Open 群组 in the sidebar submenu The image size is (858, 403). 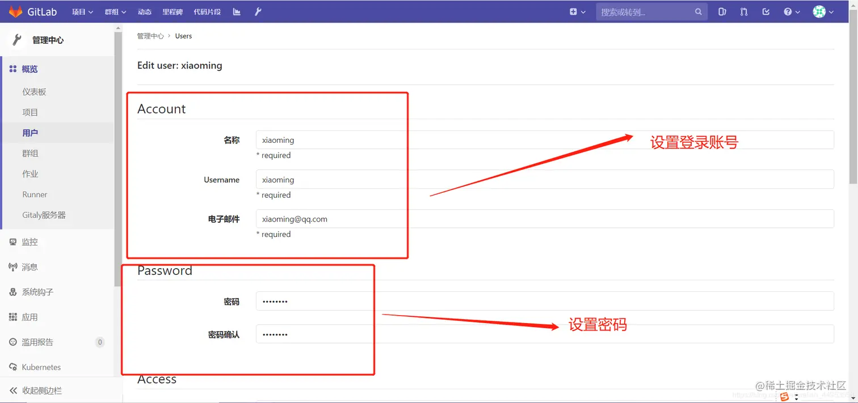30,153
